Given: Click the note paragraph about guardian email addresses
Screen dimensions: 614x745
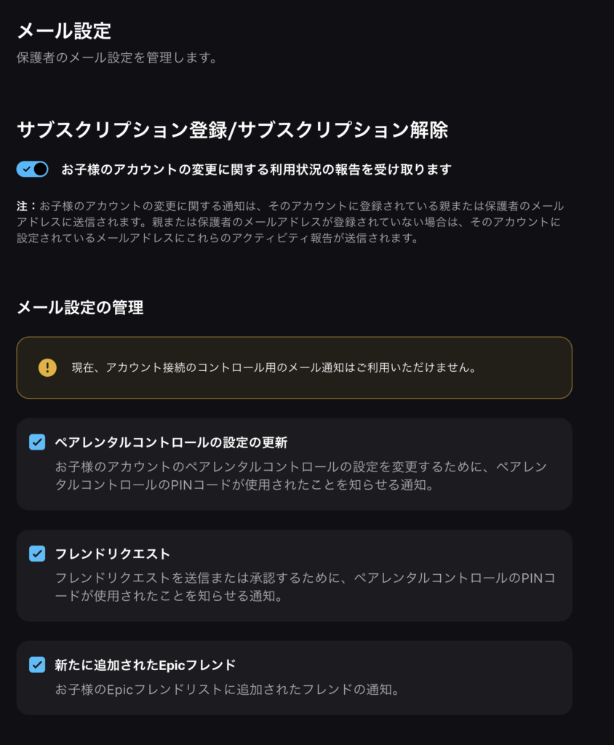Looking at the screenshot, I should tap(291, 223).
